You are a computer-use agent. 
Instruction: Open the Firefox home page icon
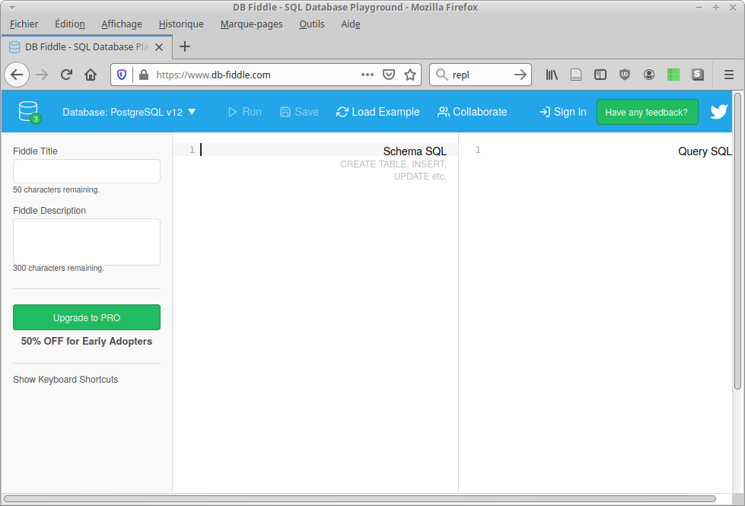91,75
